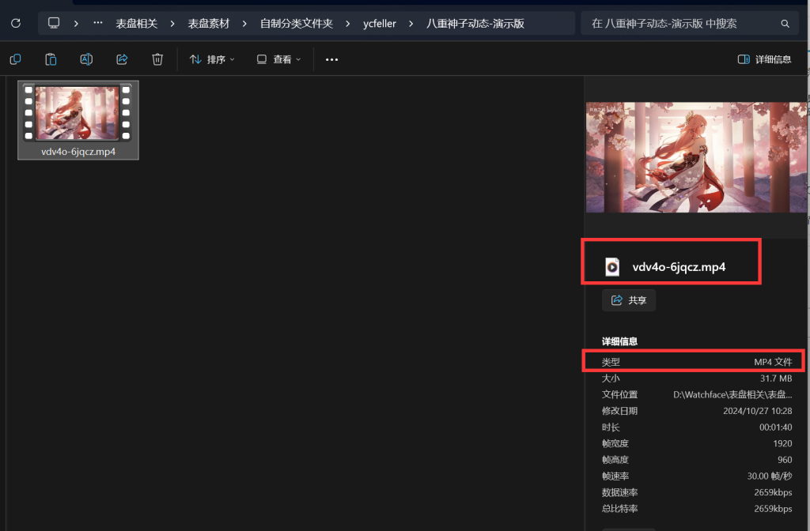Select the vdv4o-6jqcz.mp4 video thumbnail
Viewport: 810px width, 531px height.
(x=78, y=112)
